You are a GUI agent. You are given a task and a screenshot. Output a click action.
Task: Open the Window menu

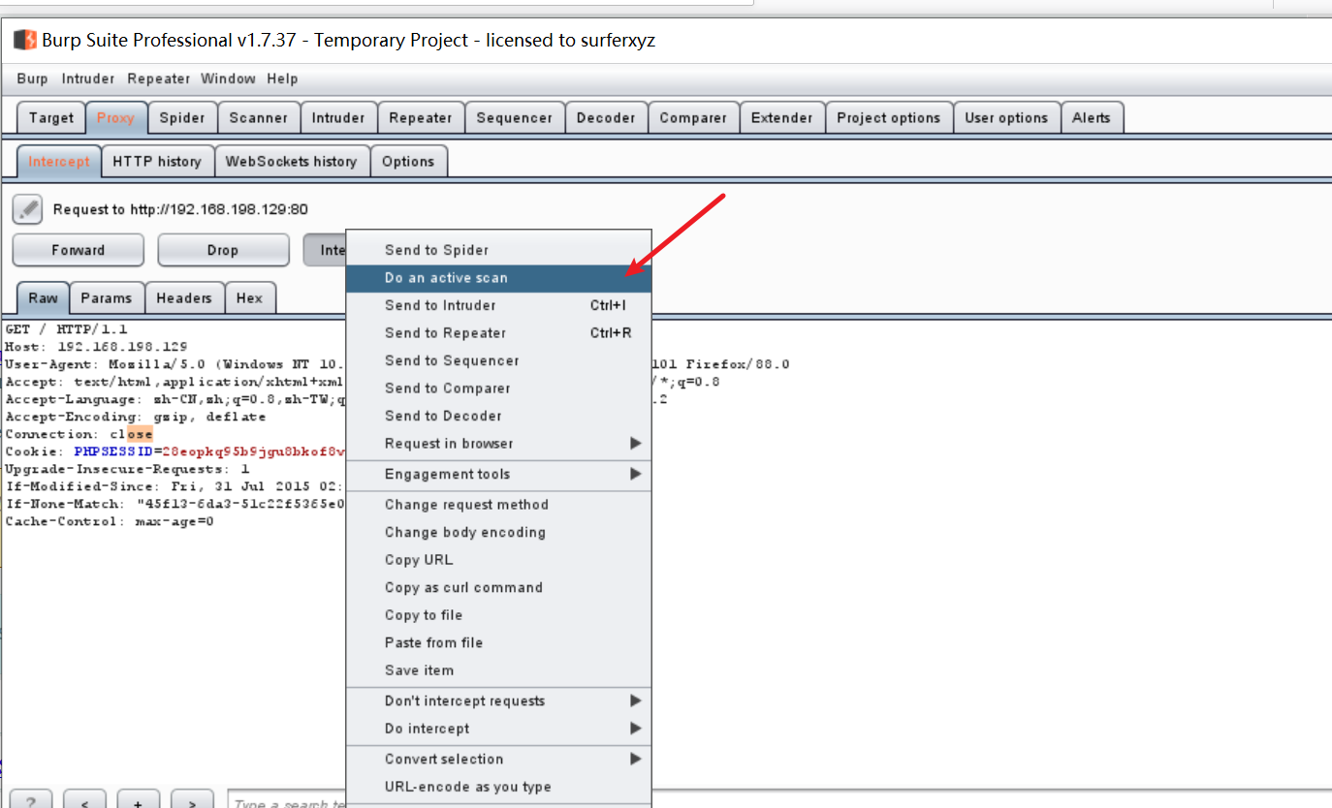(x=228, y=78)
